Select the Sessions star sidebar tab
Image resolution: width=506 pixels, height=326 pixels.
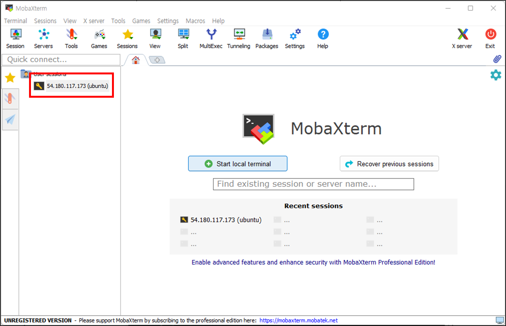pyautogui.click(x=10, y=78)
